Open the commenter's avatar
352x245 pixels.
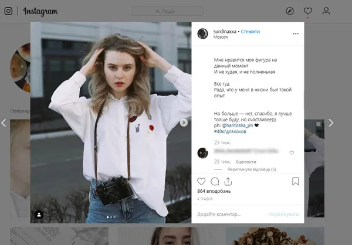202,153
